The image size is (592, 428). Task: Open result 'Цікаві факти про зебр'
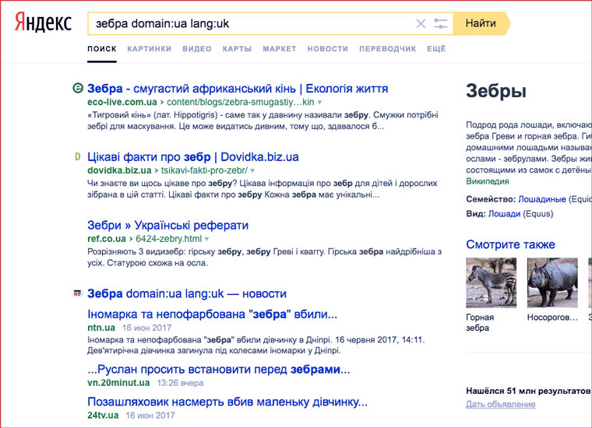point(193,156)
